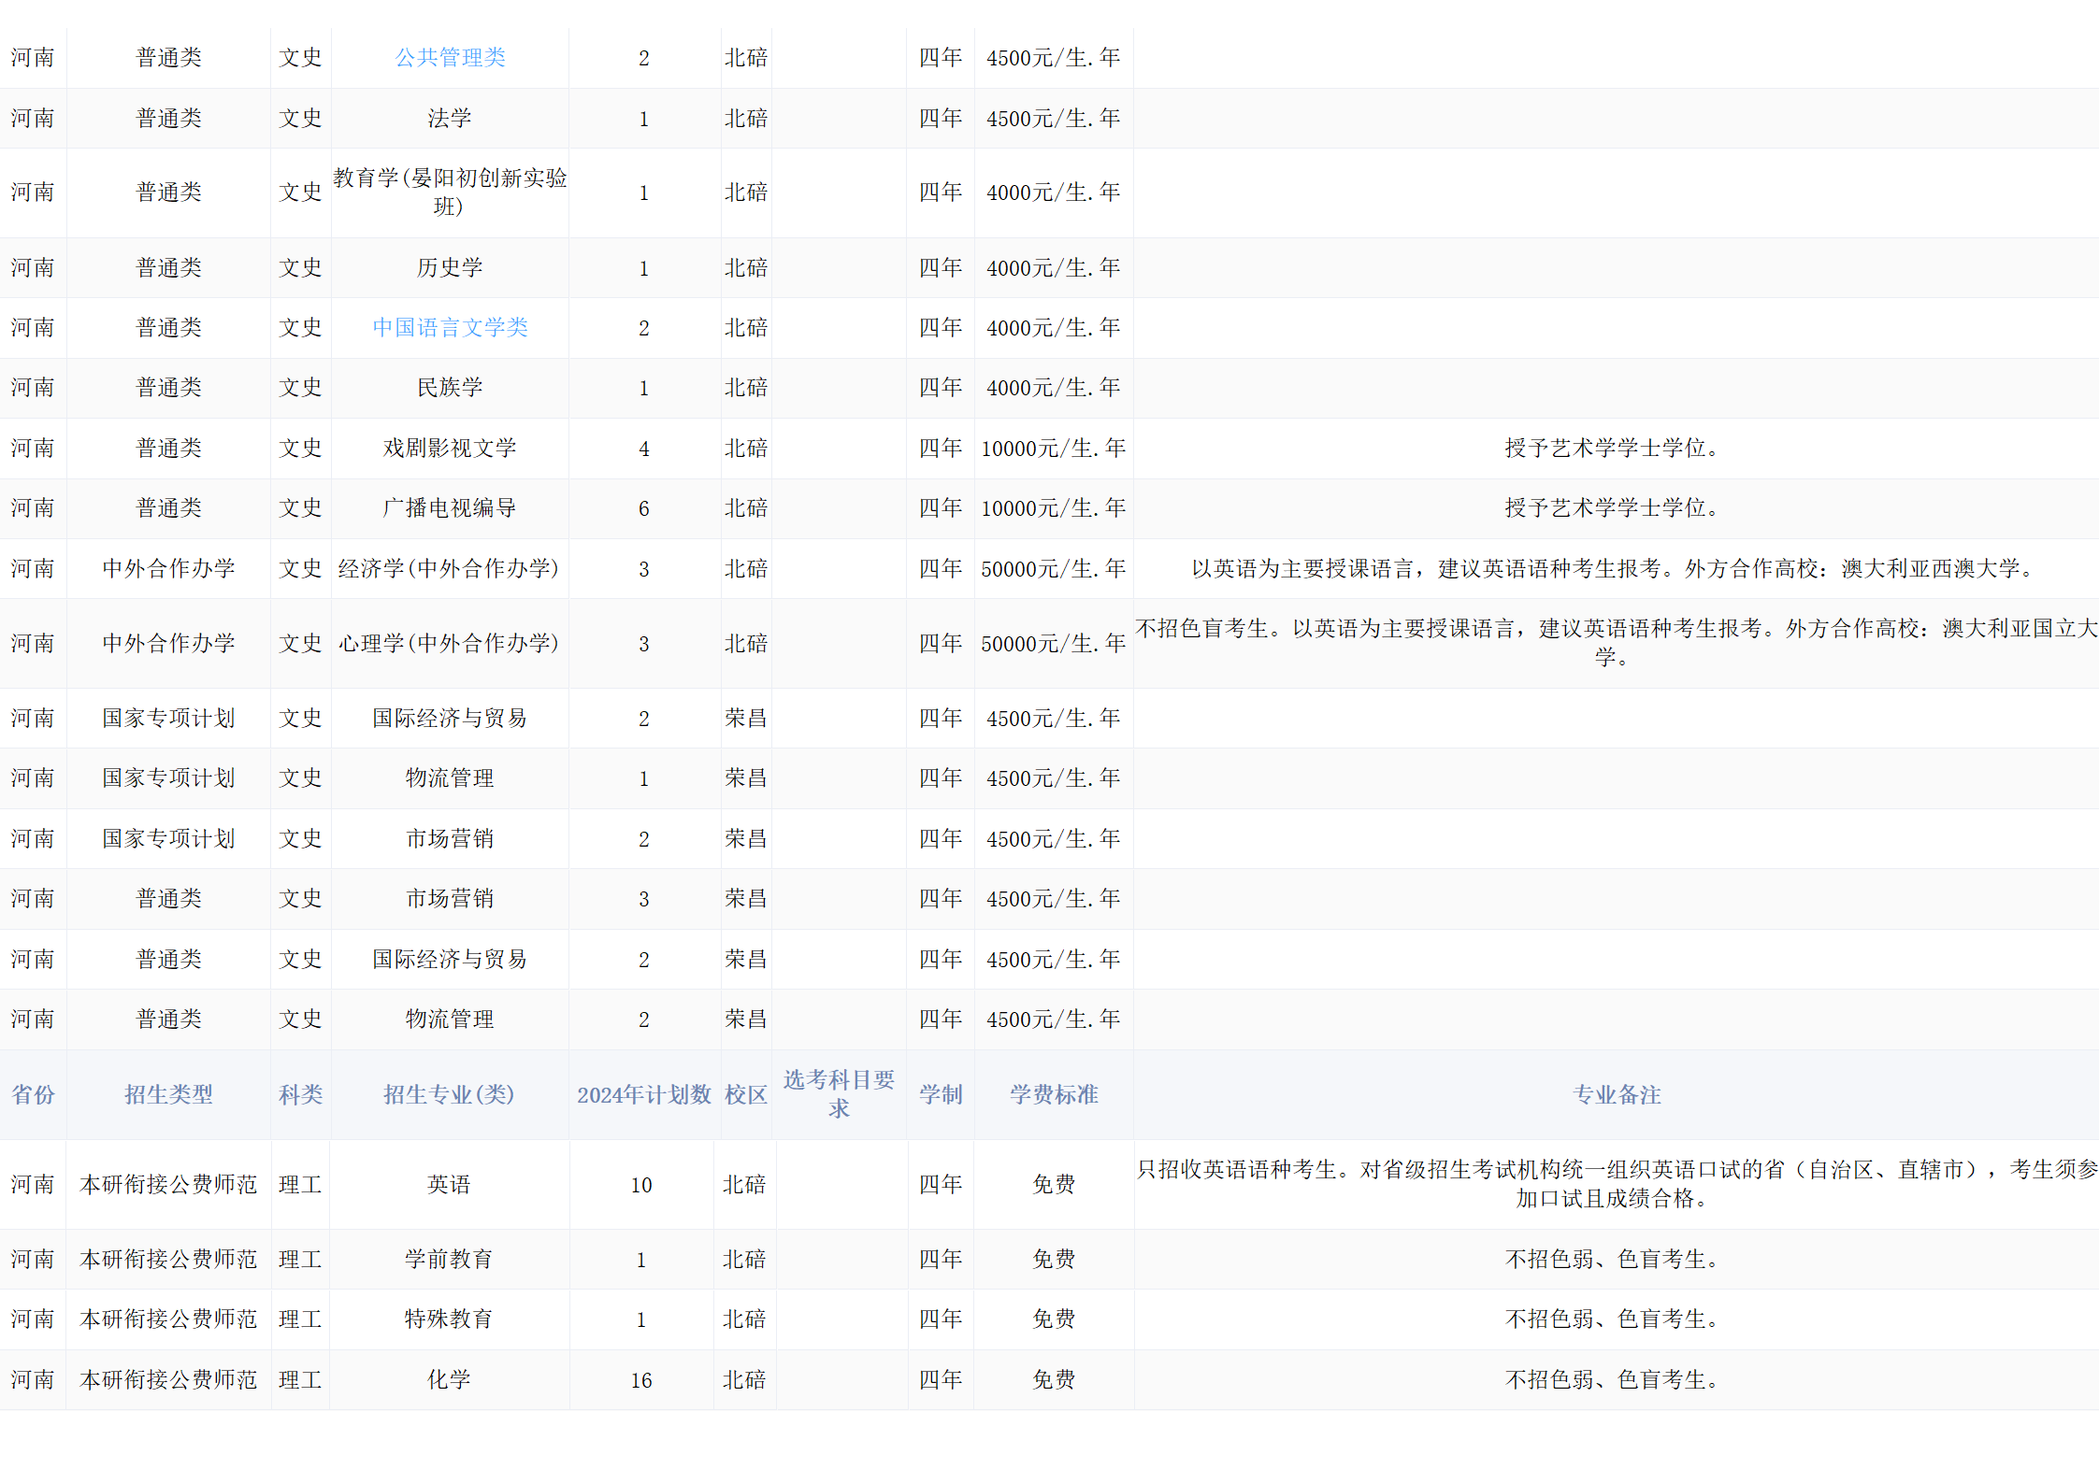Click the 招生专业(类) column header

point(449,1094)
